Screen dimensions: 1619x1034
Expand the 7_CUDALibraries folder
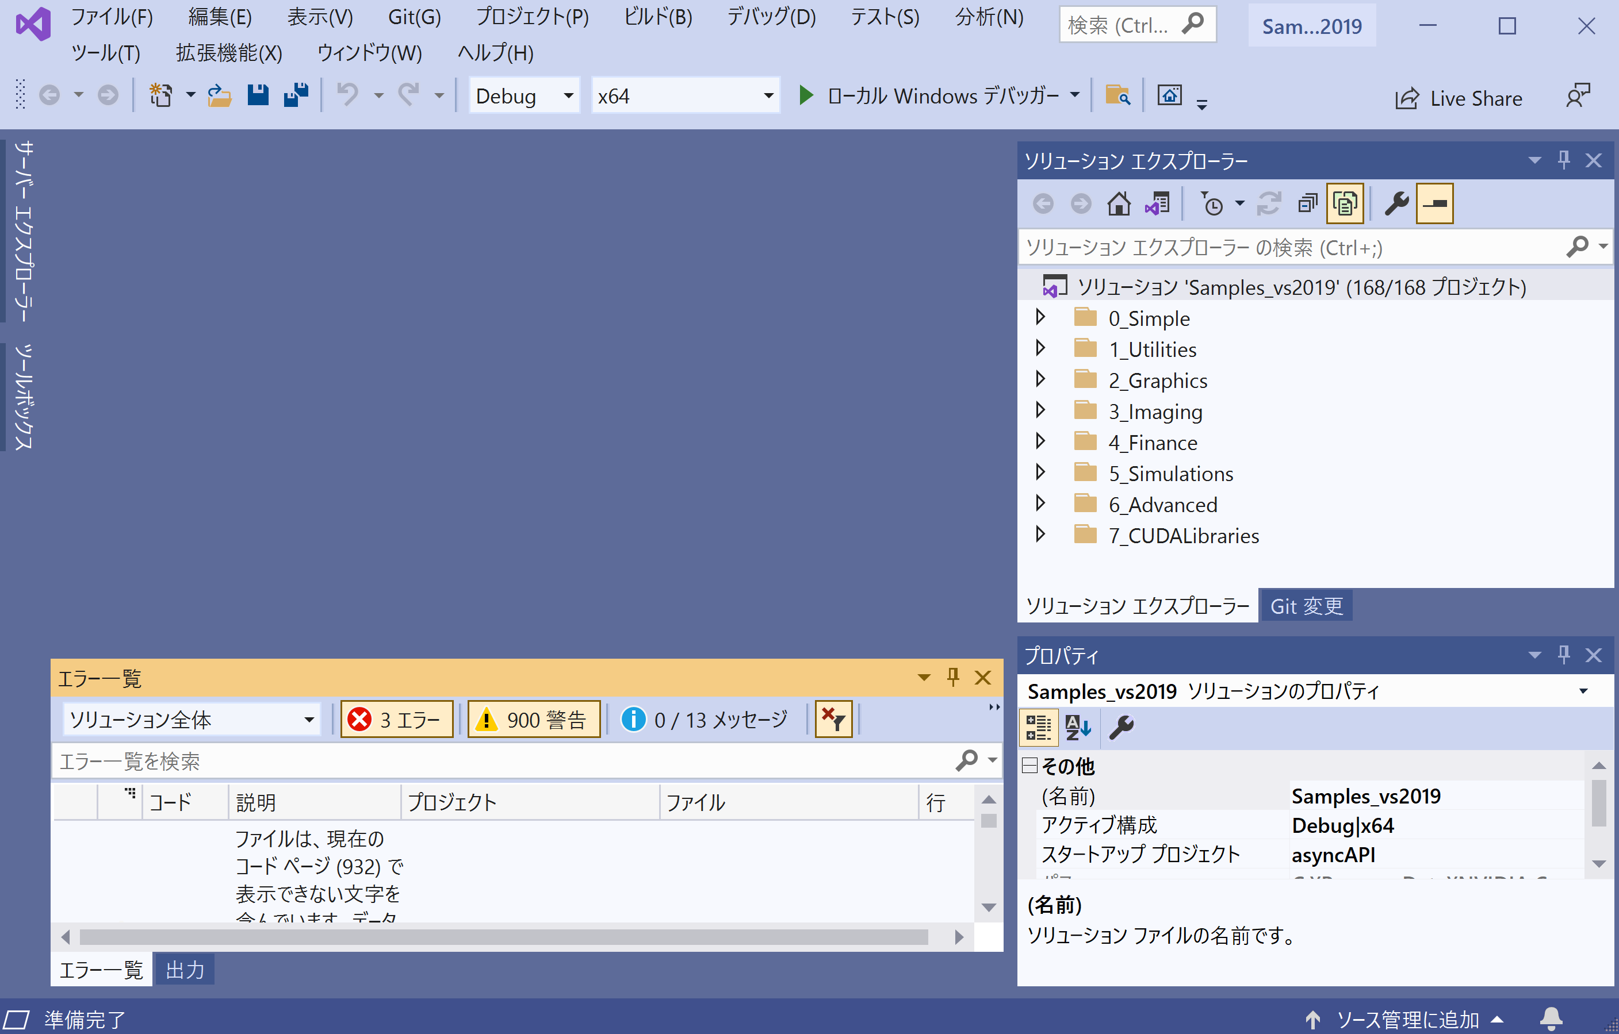pos(1040,534)
